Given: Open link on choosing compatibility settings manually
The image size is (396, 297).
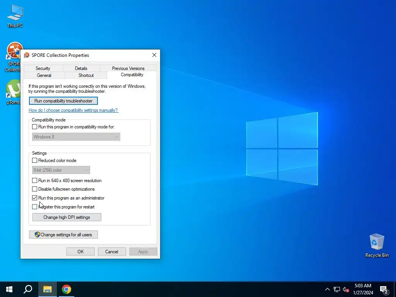Looking at the screenshot, I should [73, 110].
